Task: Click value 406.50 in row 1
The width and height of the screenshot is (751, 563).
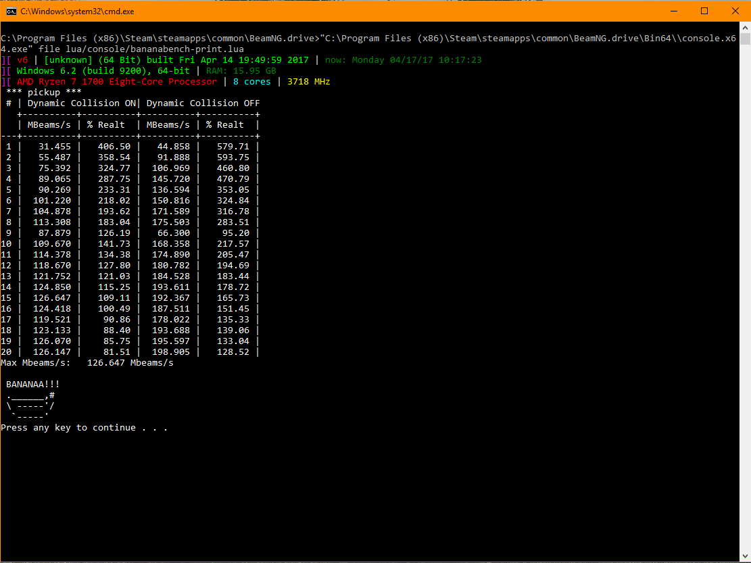Action: pyautogui.click(x=114, y=147)
